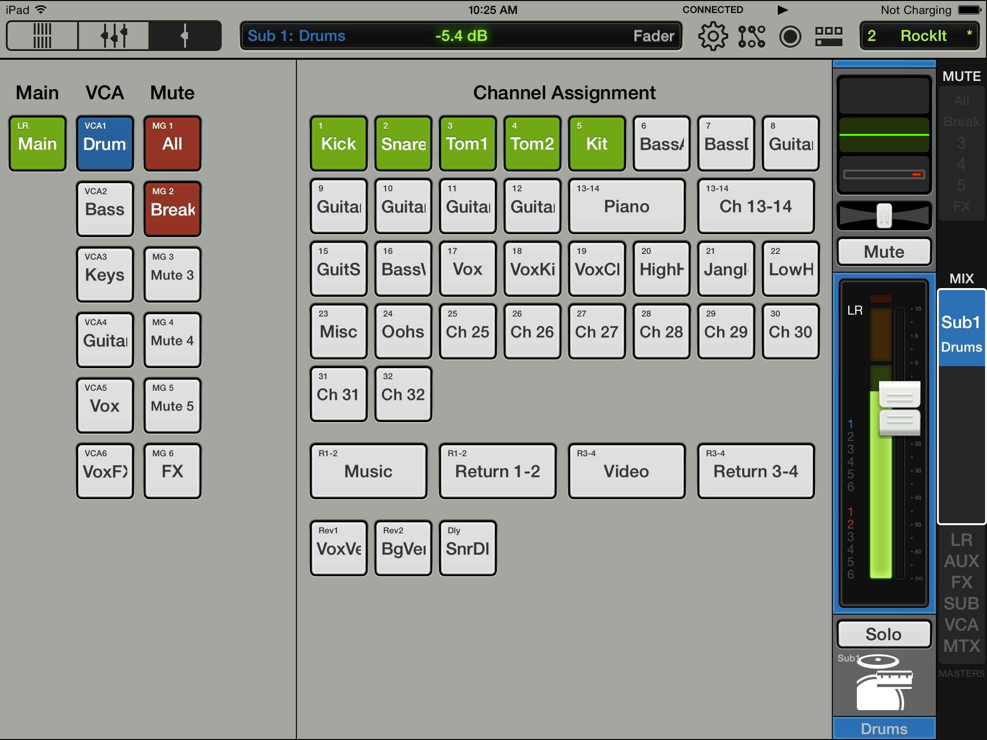Mute the Drums subgroup

884,251
